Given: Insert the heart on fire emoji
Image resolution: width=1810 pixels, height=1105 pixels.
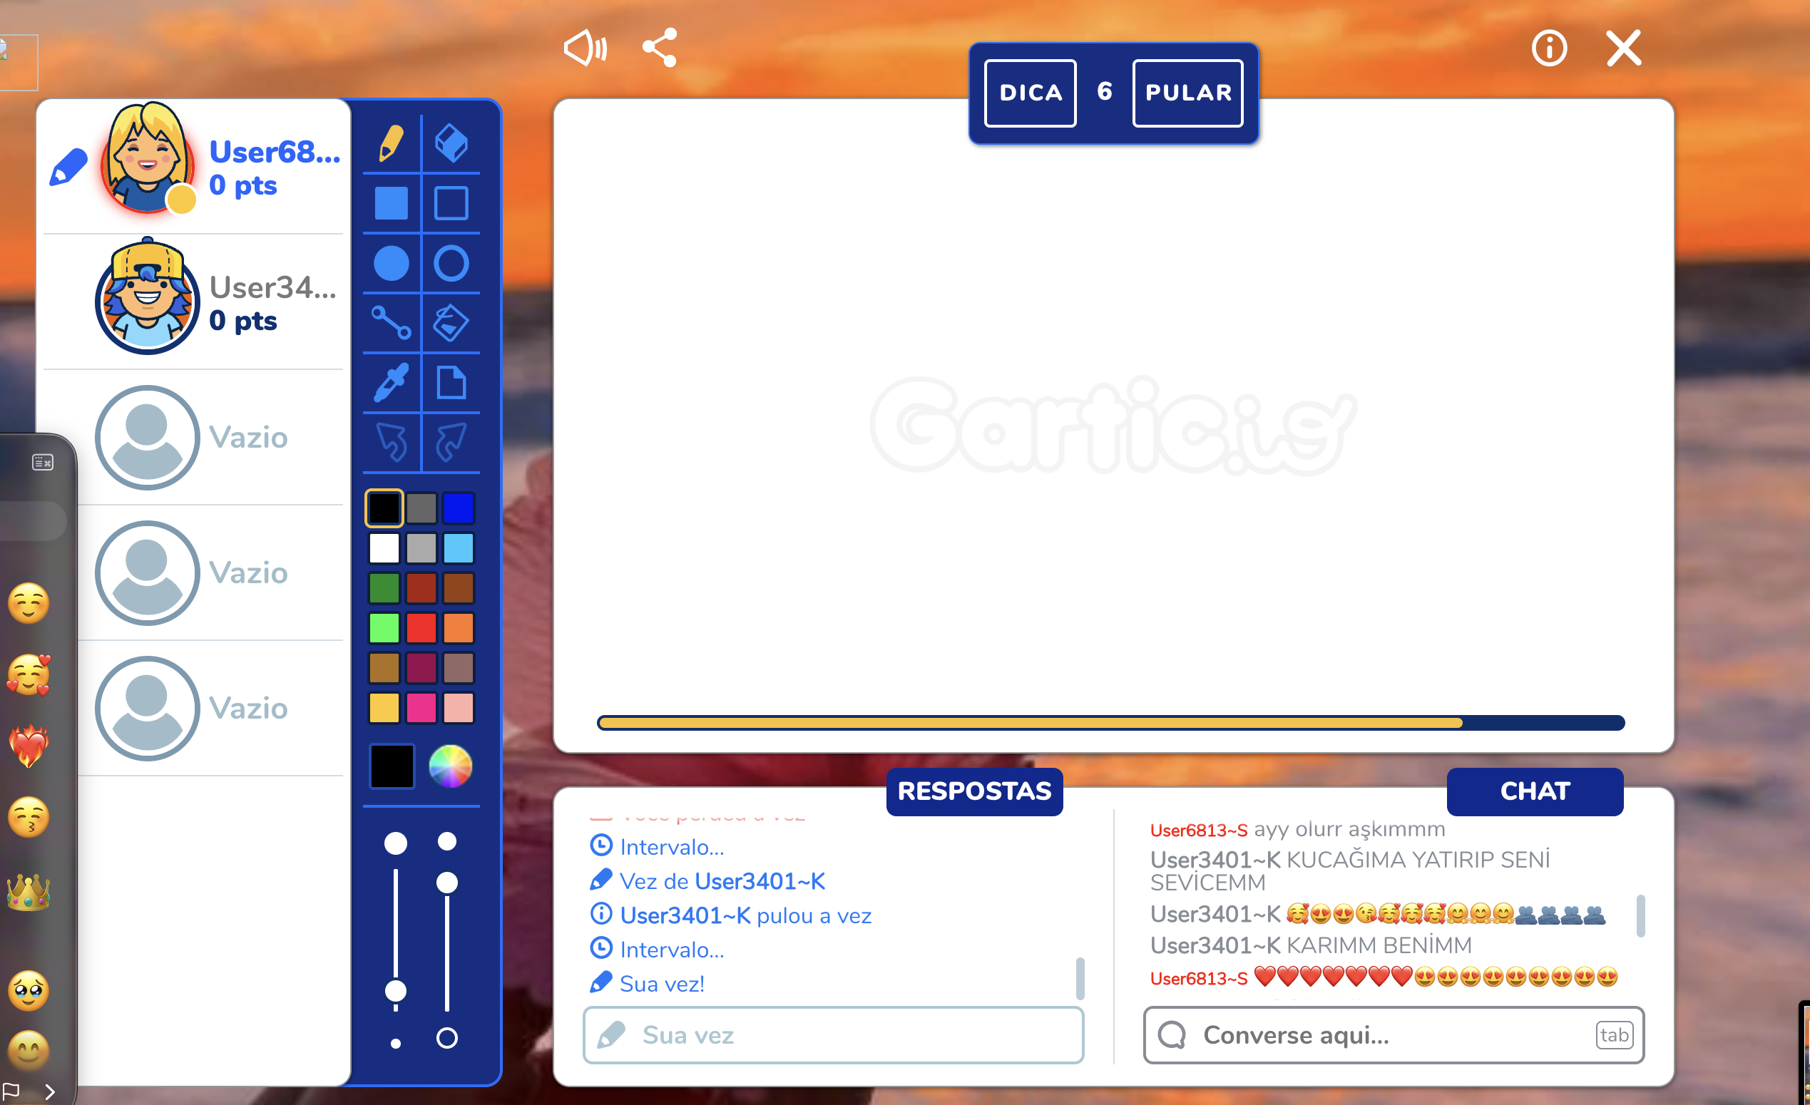Looking at the screenshot, I should 29,746.
